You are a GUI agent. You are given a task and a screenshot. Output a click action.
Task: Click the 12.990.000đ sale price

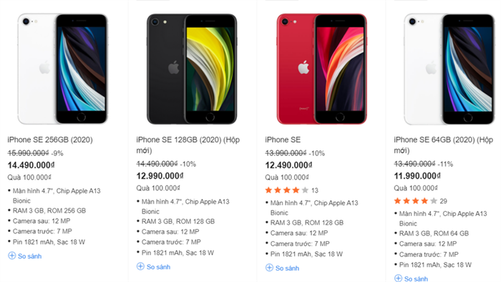tap(160, 176)
